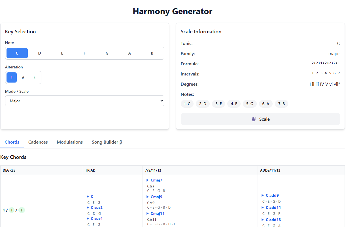The width and height of the screenshot is (346, 227).
Task: Click the play triangle beside Cmaj11
Action: point(148,213)
